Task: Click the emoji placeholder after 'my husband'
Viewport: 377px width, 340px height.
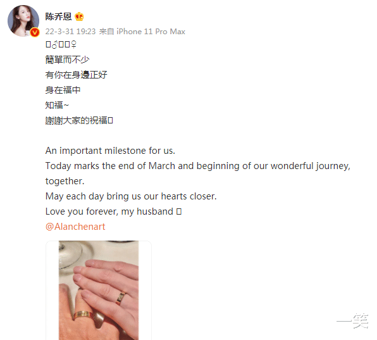Action: (179, 211)
